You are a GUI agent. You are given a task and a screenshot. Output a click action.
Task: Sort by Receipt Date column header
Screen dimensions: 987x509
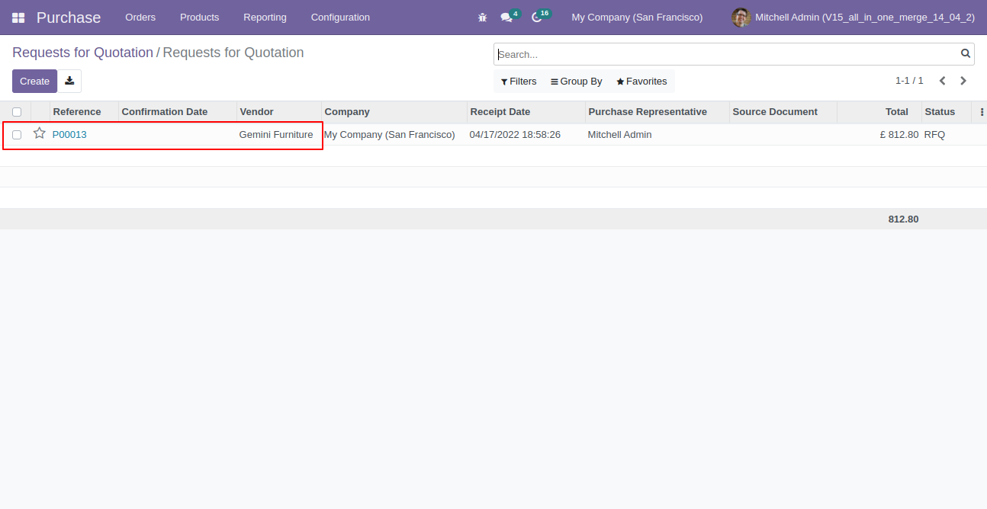(x=526, y=112)
